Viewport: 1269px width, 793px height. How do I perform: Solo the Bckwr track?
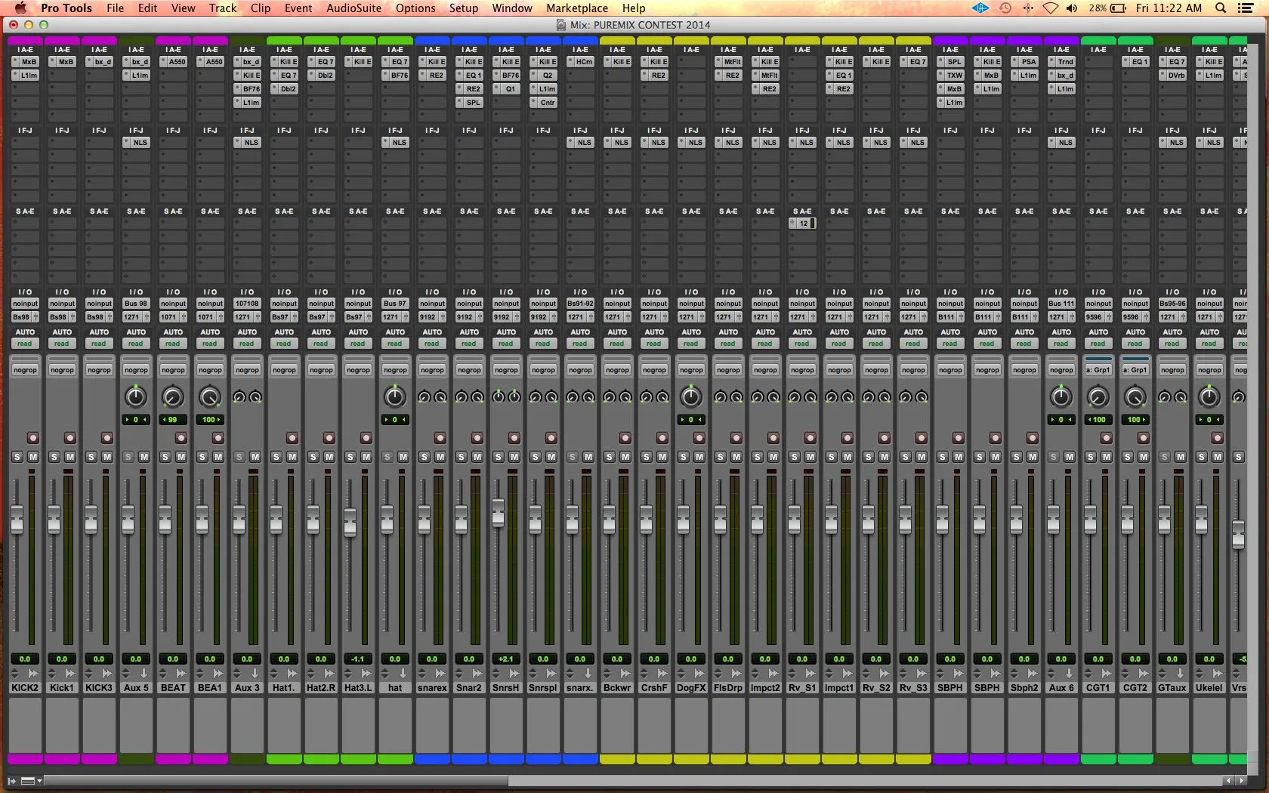coord(610,457)
